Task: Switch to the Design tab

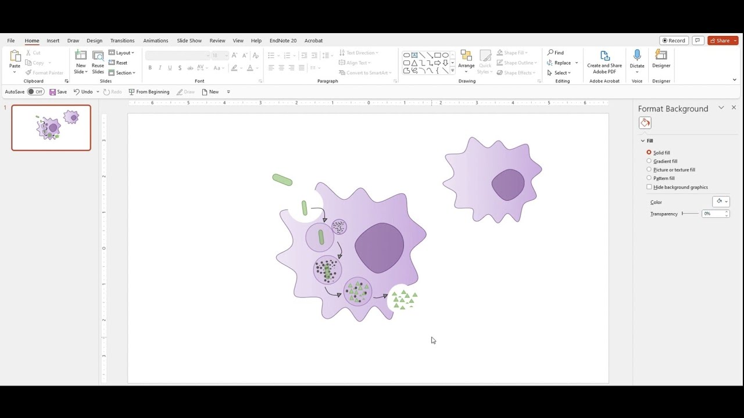Action: tap(94, 41)
